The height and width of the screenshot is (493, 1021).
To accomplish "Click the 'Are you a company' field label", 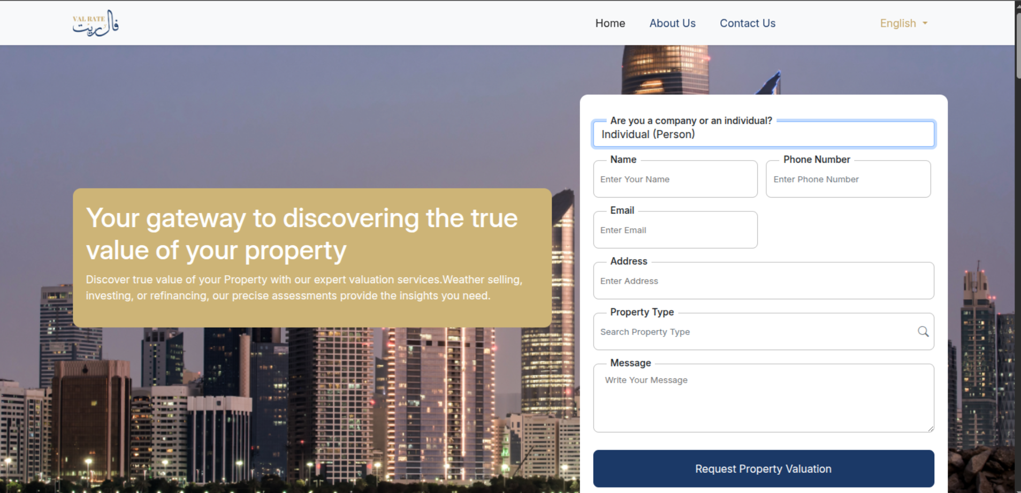I will pyautogui.click(x=691, y=121).
